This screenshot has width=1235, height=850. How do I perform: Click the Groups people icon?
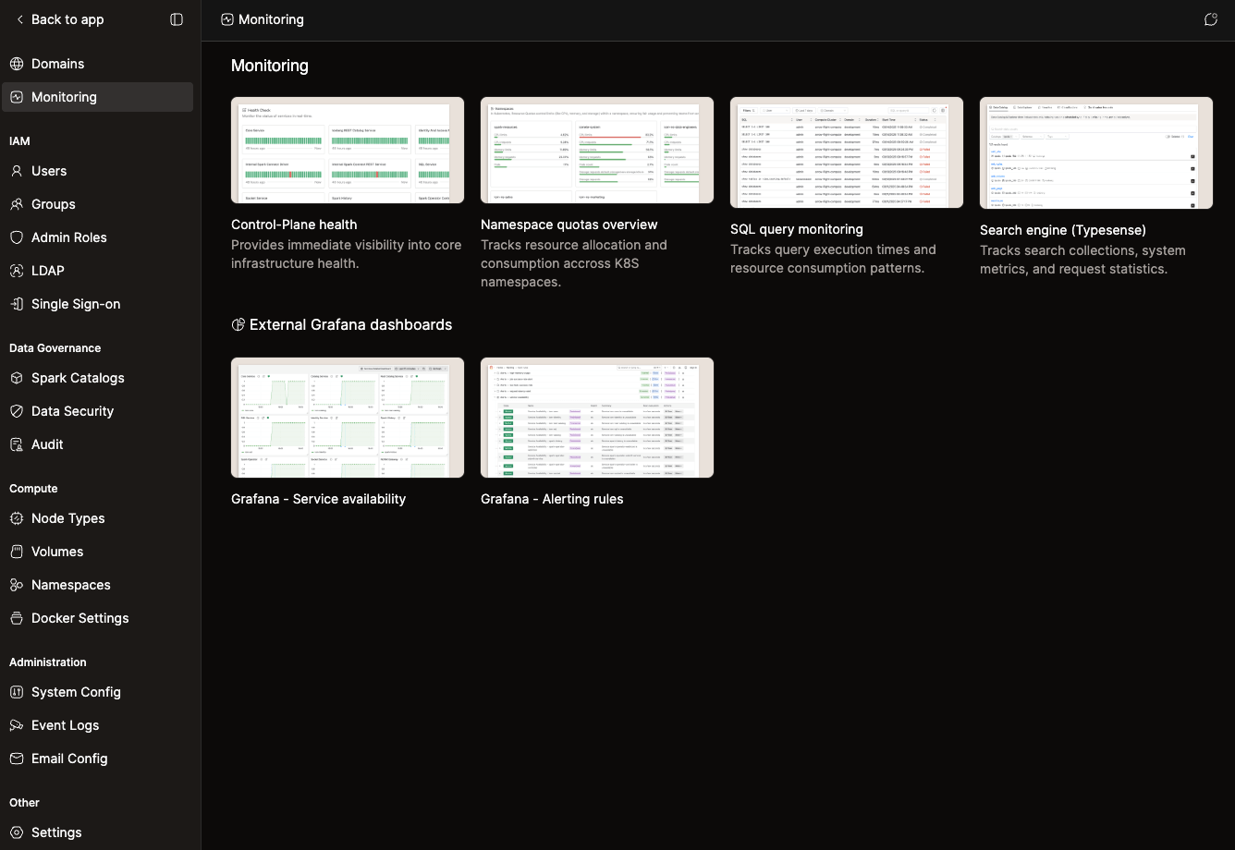tap(17, 204)
